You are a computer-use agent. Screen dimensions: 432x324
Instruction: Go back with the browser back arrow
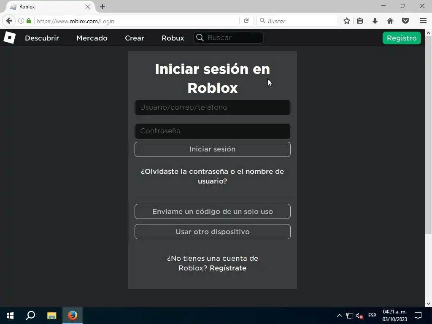pyautogui.click(x=9, y=21)
